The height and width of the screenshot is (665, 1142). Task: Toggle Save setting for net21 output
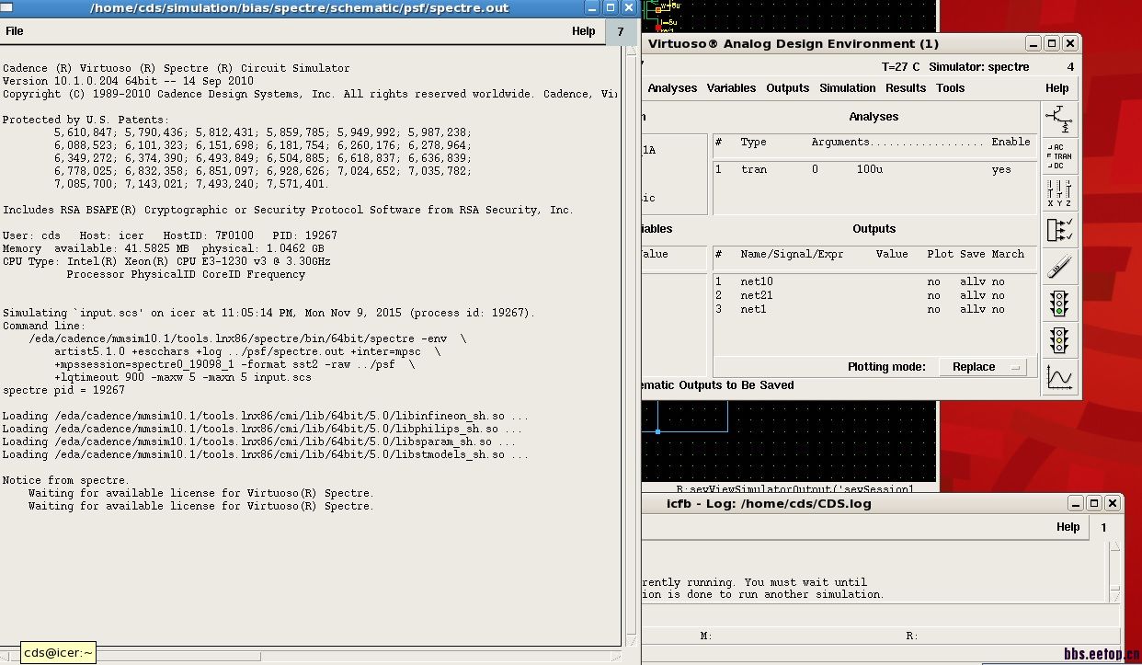point(972,295)
